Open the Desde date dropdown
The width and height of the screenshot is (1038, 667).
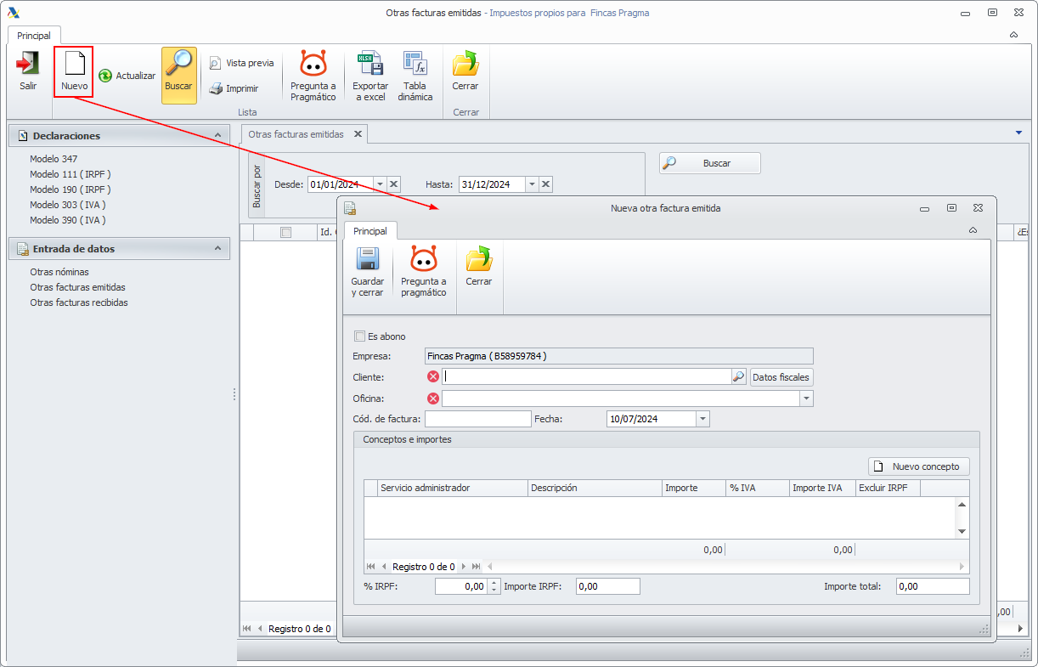click(x=380, y=184)
